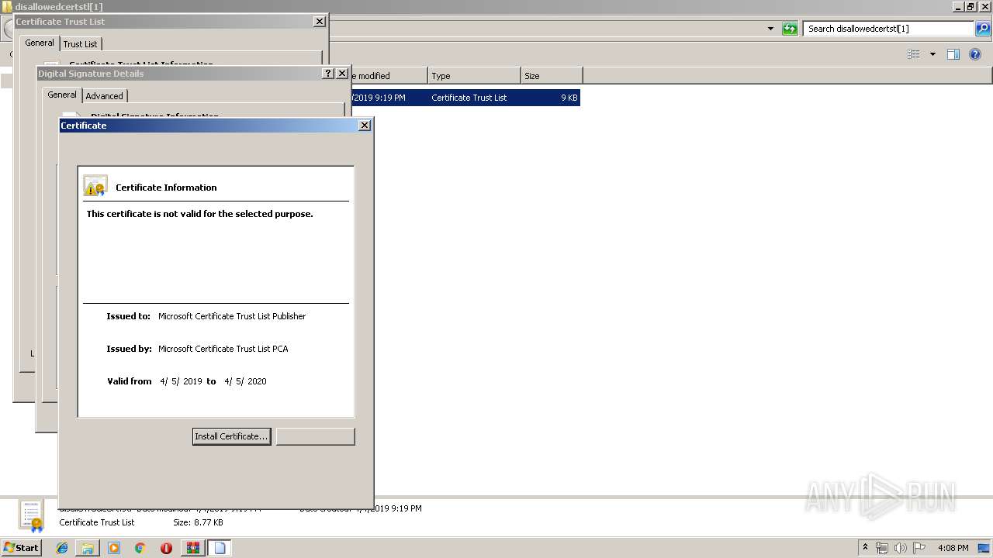This screenshot has width=993, height=558.
Task: Click the Start button
Action: click(21, 547)
